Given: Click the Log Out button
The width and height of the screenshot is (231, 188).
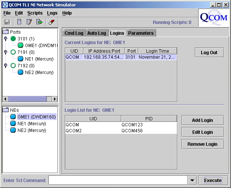Looking at the screenshot, I should coord(209,52).
